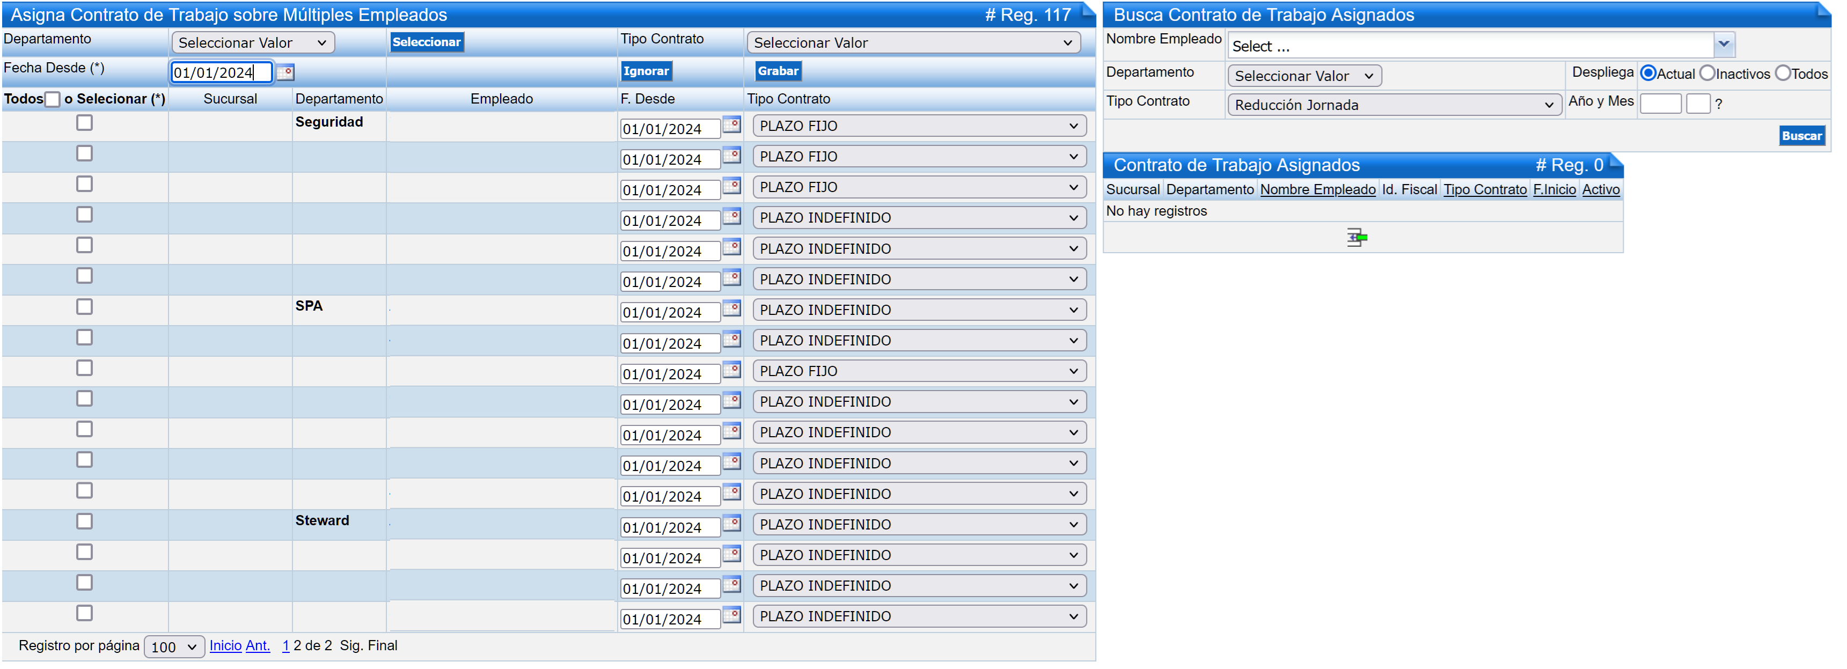The height and width of the screenshot is (669, 1847).
Task: Click the Grabar button
Action: click(778, 71)
